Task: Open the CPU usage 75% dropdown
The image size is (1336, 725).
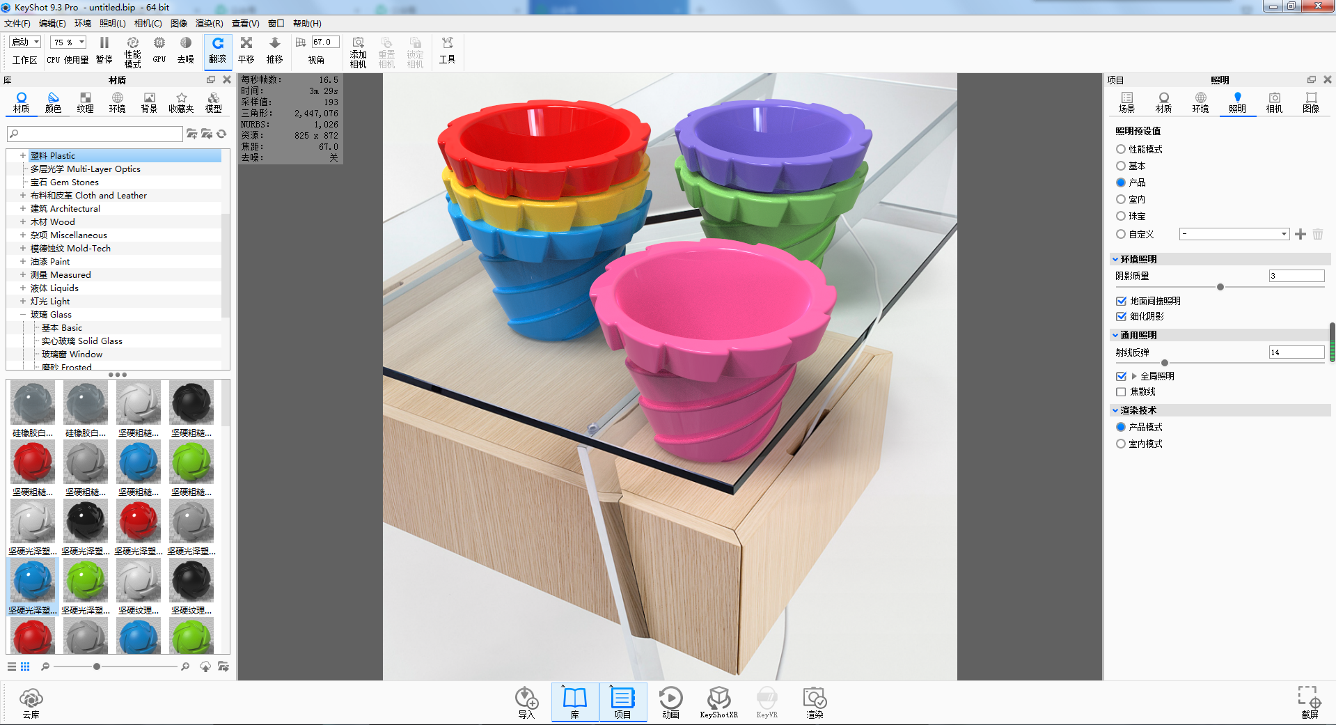Action: tap(68, 42)
